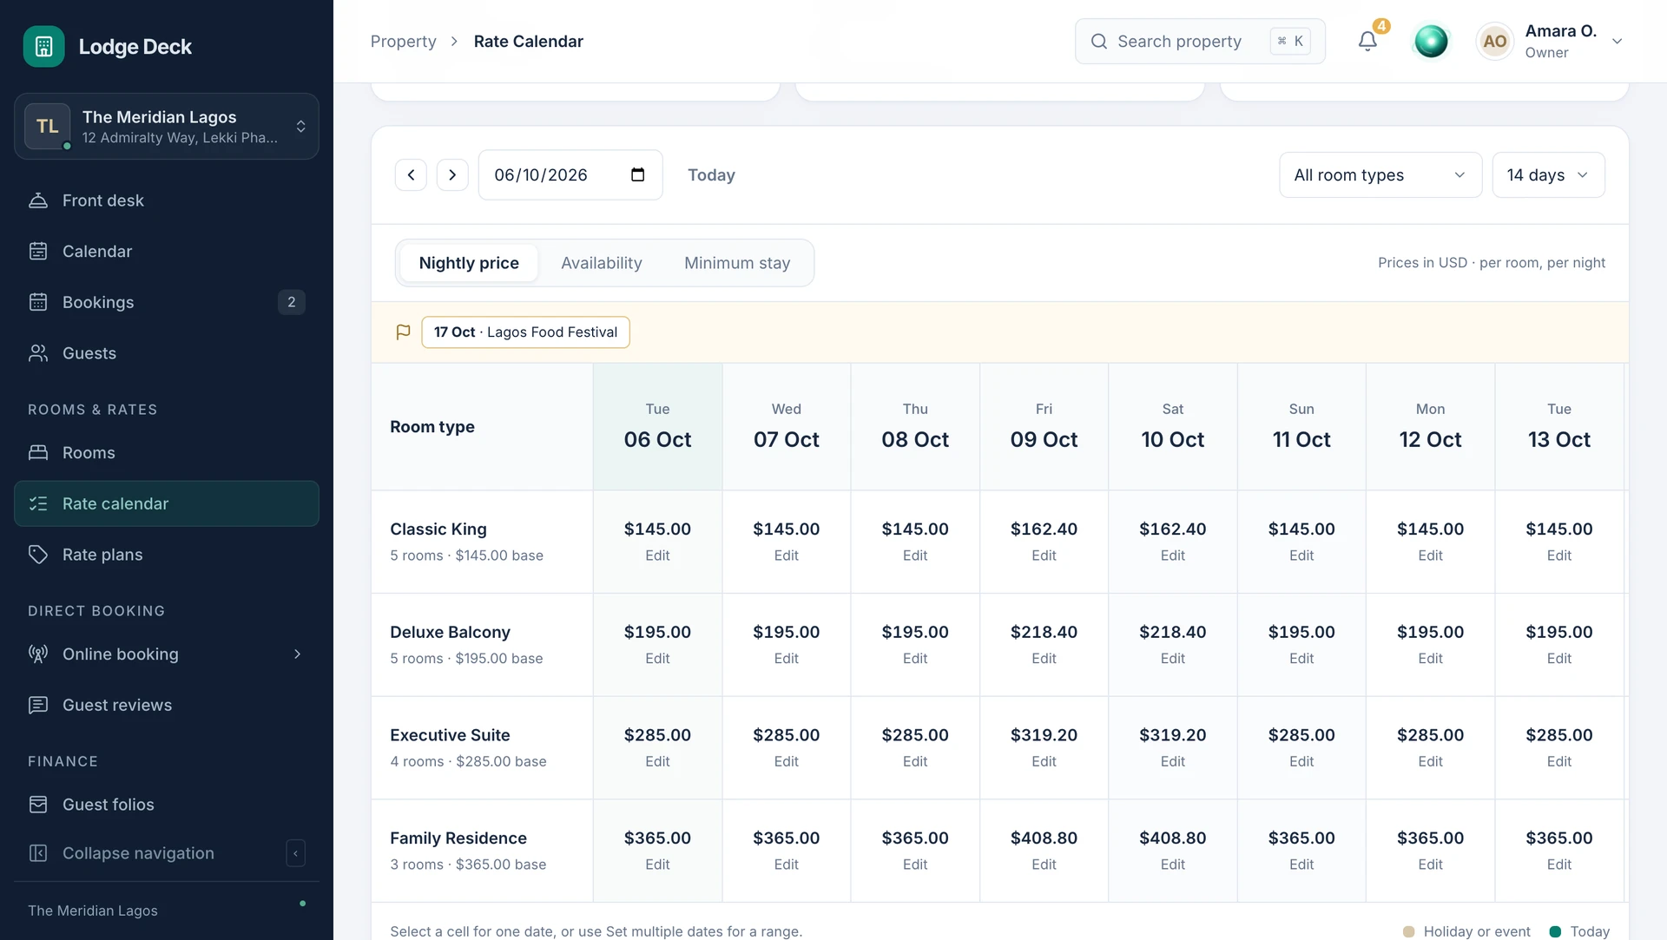
Task: Open the 17 Oct Lagos Food Festival chip
Action: coord(525,332)
